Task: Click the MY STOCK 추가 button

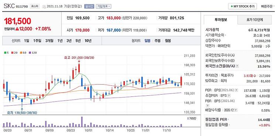Action: click(243, 6)
